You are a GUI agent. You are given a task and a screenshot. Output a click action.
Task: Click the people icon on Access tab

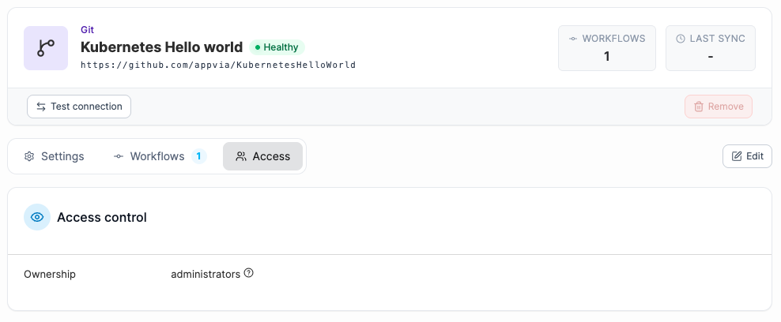241,156
